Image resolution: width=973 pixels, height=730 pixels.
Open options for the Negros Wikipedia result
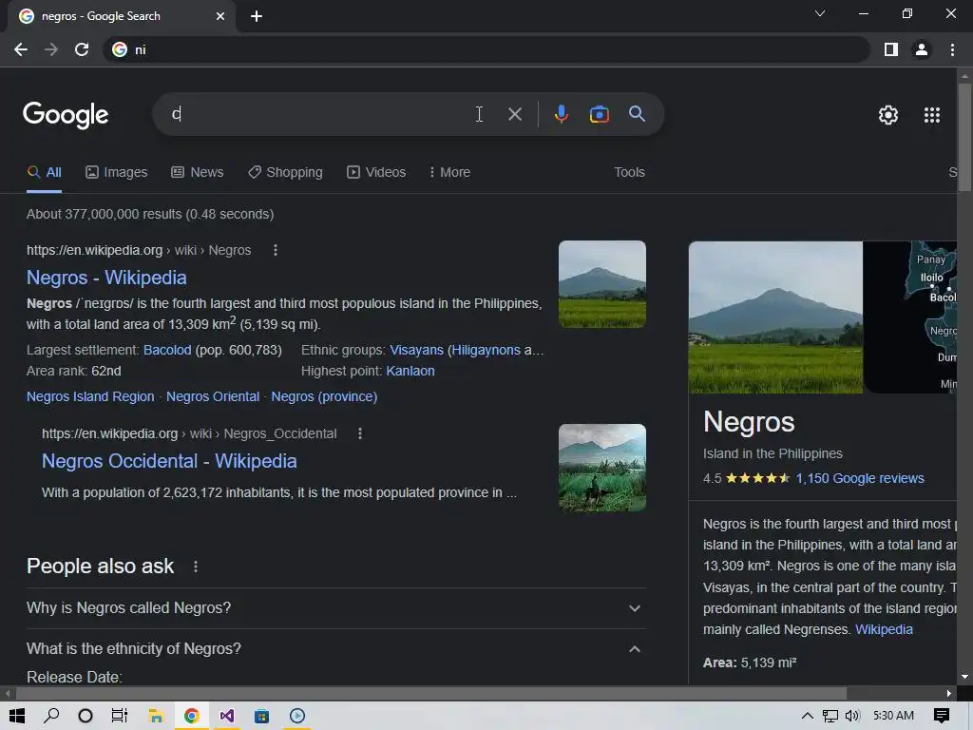[275, 250]
